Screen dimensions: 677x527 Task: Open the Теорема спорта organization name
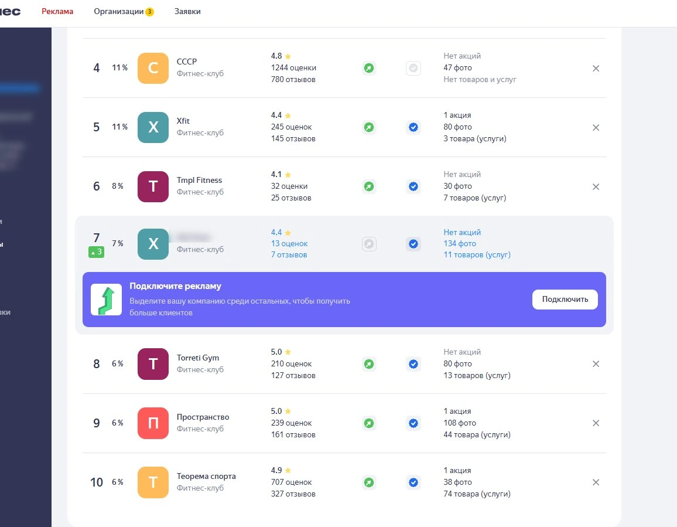click(x=206, y=477)
